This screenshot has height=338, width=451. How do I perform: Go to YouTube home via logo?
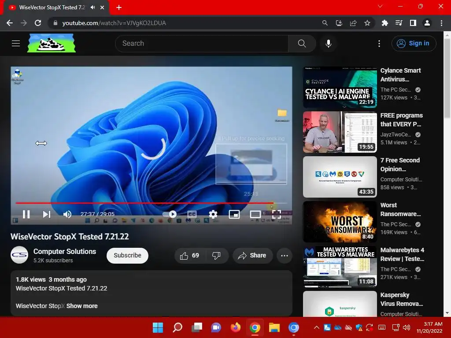click(52, 43)
